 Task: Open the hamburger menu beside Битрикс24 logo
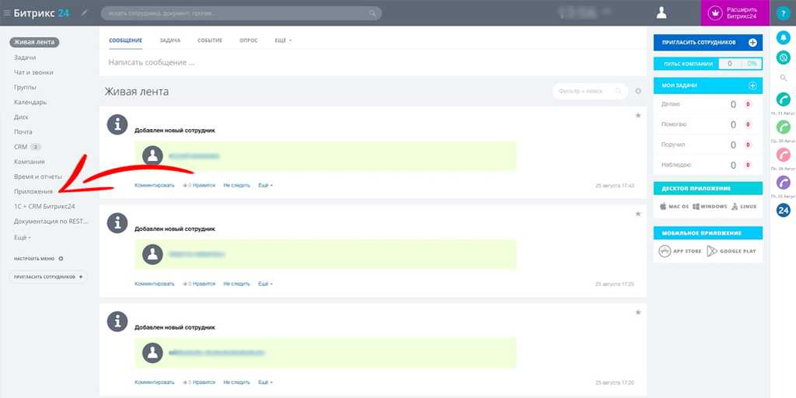click(7, 12)
